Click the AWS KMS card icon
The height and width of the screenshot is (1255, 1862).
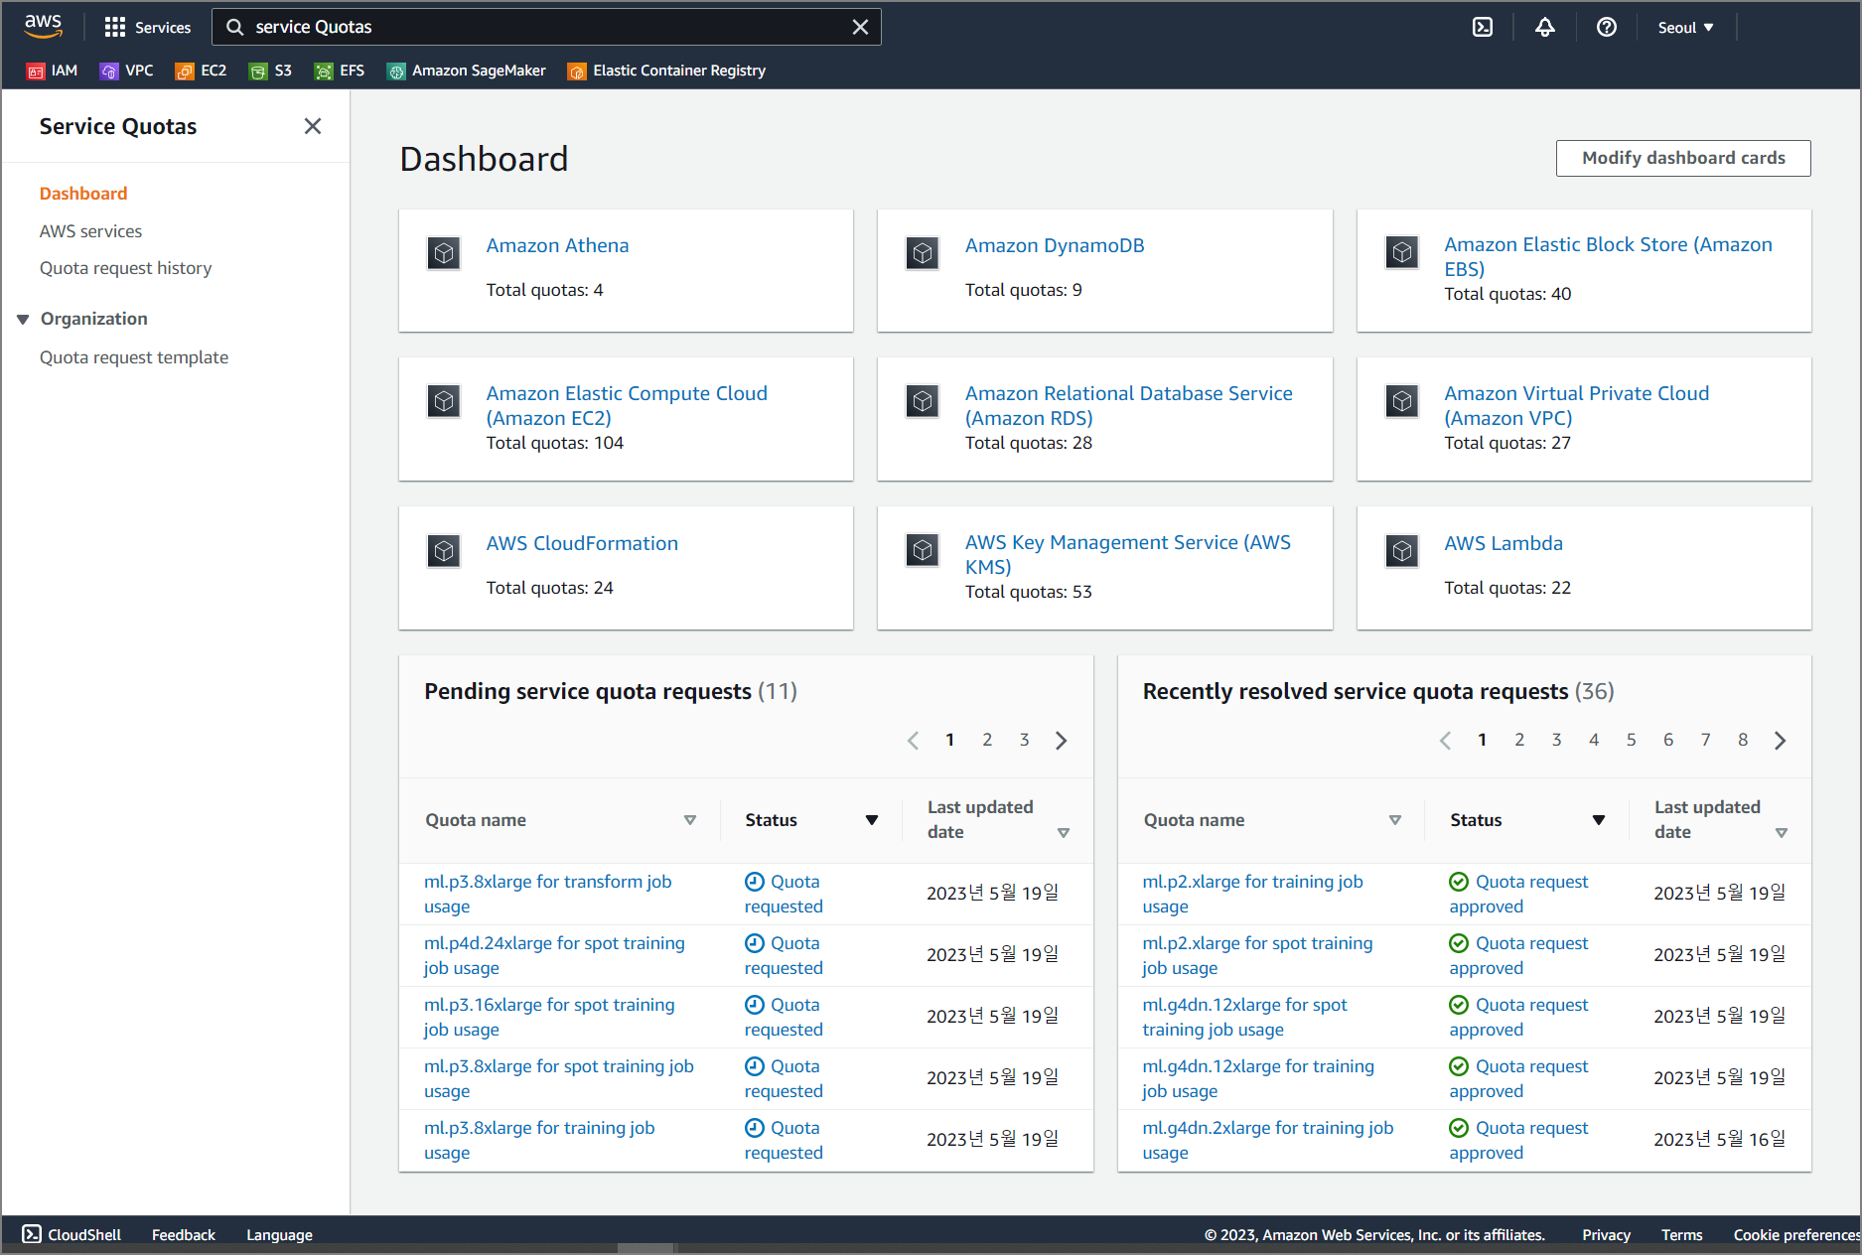923,550
